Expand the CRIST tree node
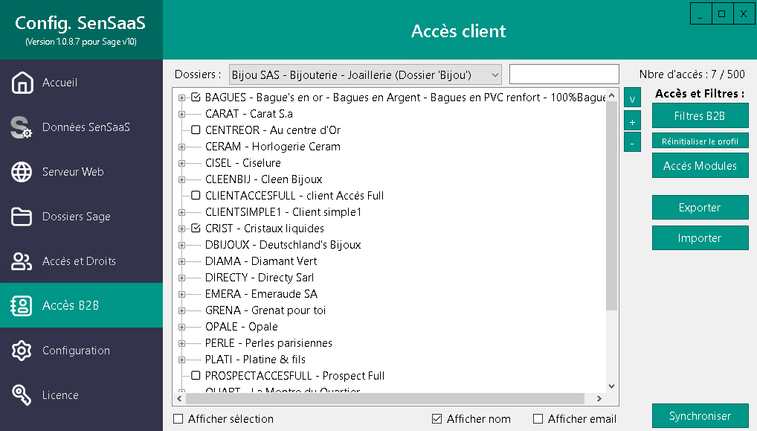The width and height of the screenshot is (757, 431). click(x=181, y=229)
